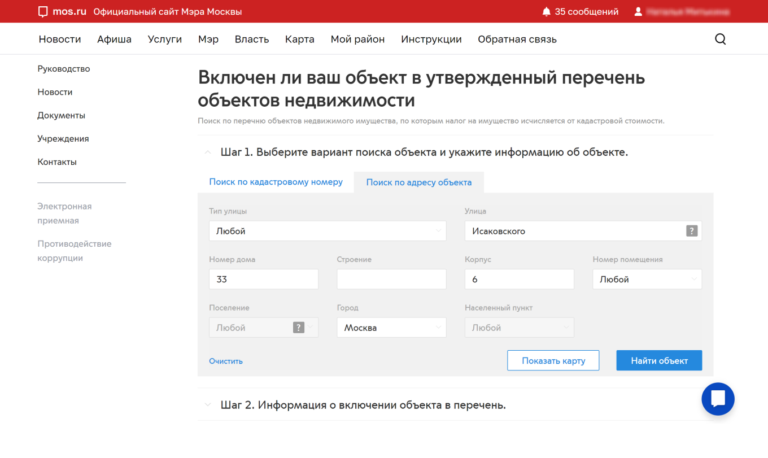Open Учреждения sidebar link
The height and width of the screenshot is (458, 768).
[x=63, y=138]
